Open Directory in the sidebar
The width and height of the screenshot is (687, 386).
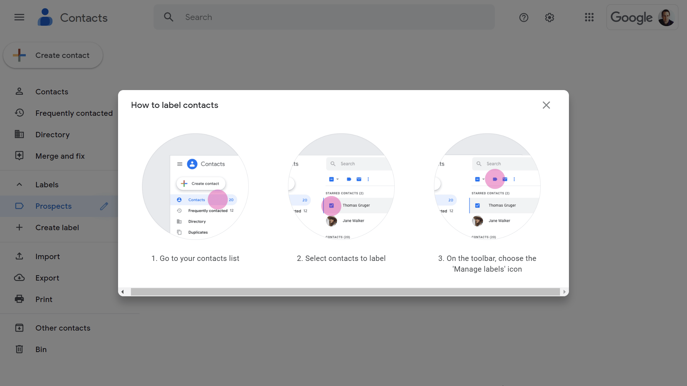tap(59, 134)
